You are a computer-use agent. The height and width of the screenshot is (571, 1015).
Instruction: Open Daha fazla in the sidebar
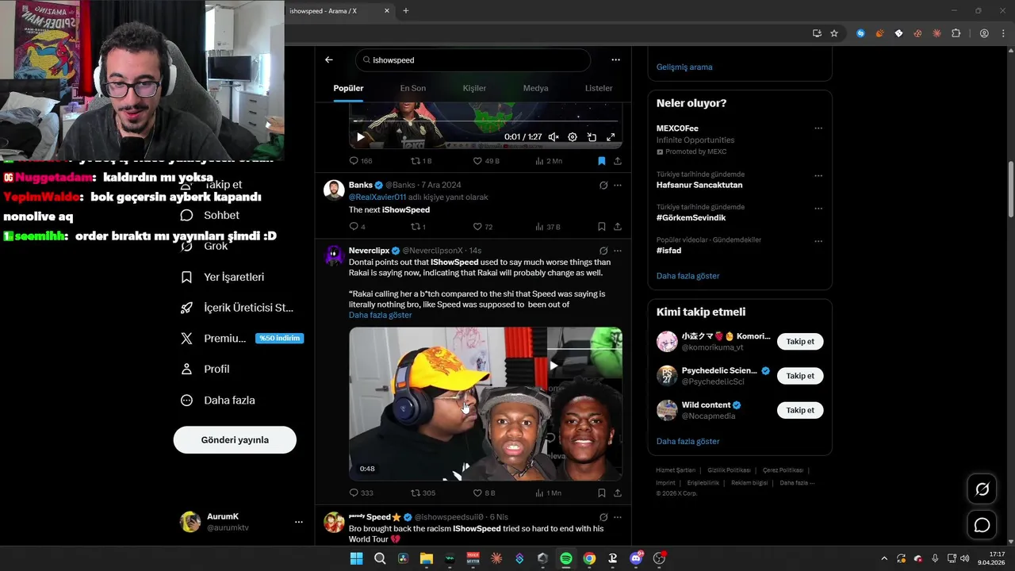(x=219, y=400)
